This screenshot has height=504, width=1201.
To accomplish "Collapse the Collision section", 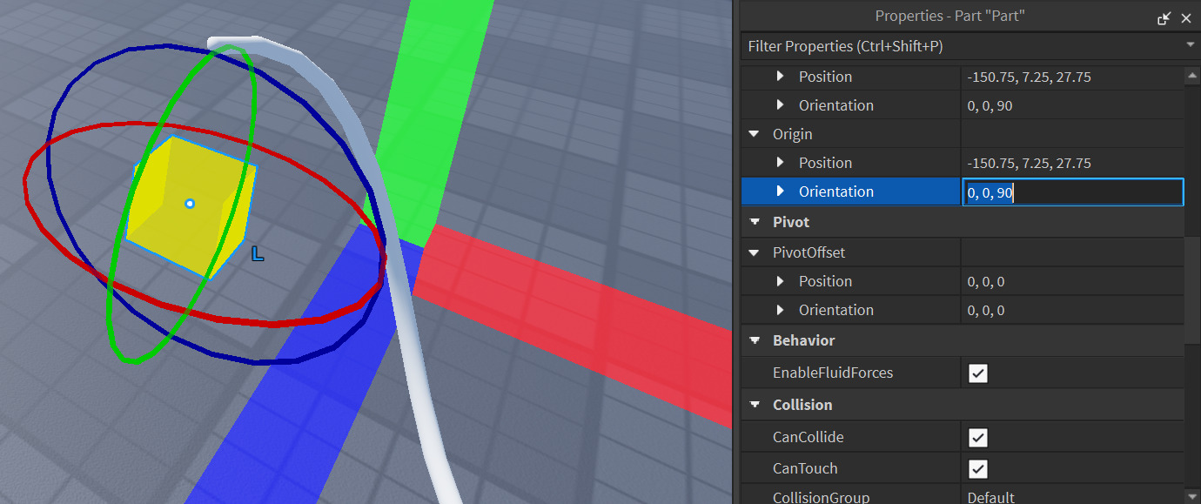I will tap(754, 405).
